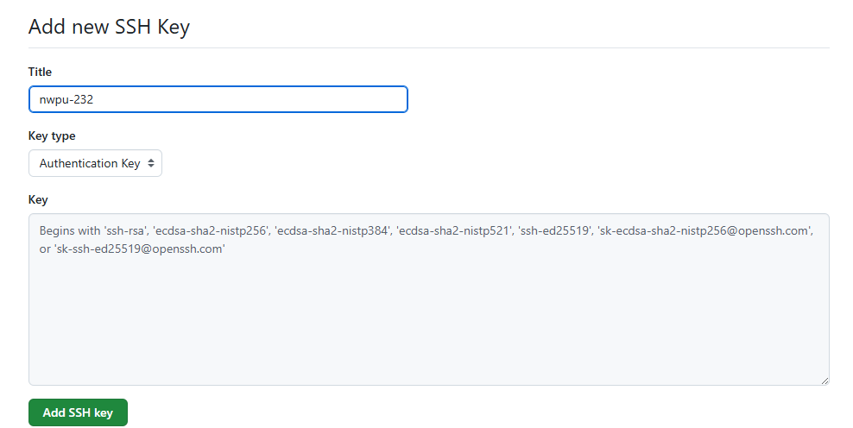Click the 'ssh-rsa' placeholder text in Key
Viewport: 853px width, 428px height.
[x=124, y=231]
